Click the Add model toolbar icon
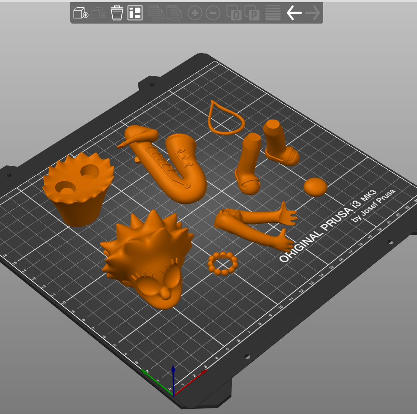The image size is (417, 414). (81, 13)
